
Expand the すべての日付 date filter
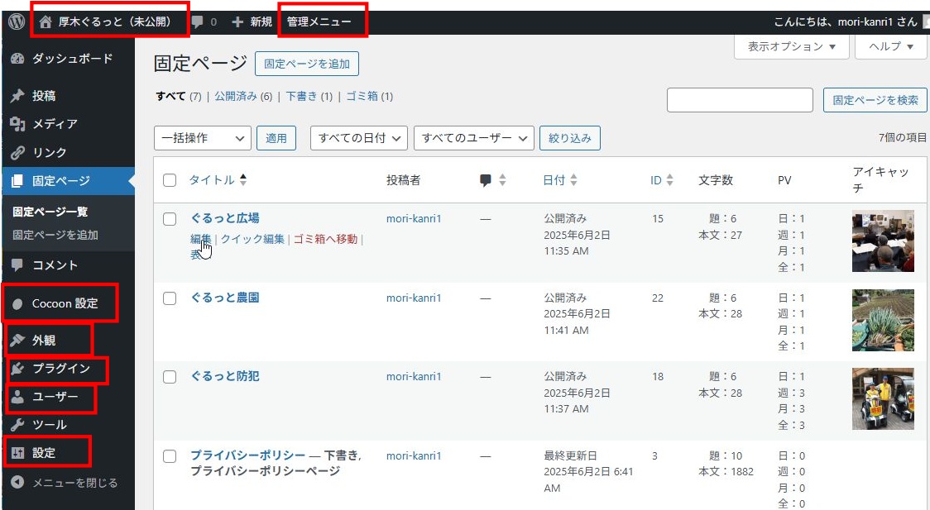pyautogui.click(x=358, y=138)
